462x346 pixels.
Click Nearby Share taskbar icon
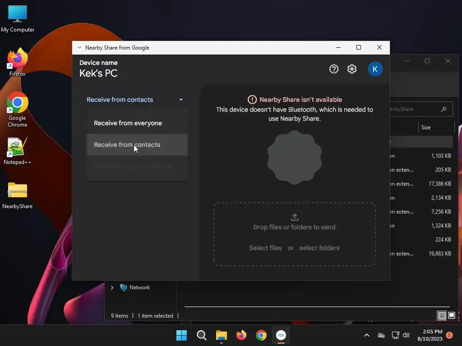[x=281, y=335]
